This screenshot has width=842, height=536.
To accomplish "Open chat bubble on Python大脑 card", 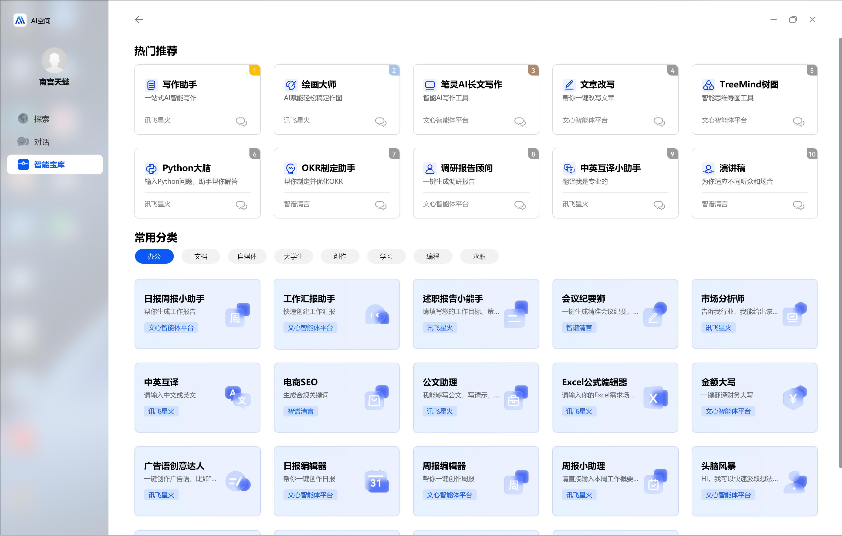I will (241, 206).
